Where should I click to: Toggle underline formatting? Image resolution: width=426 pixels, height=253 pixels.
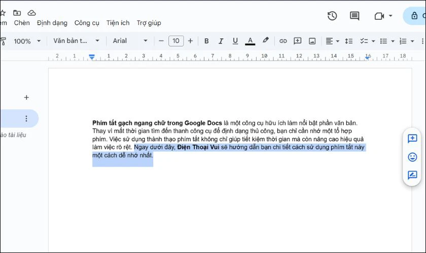[x=235, y=41]
